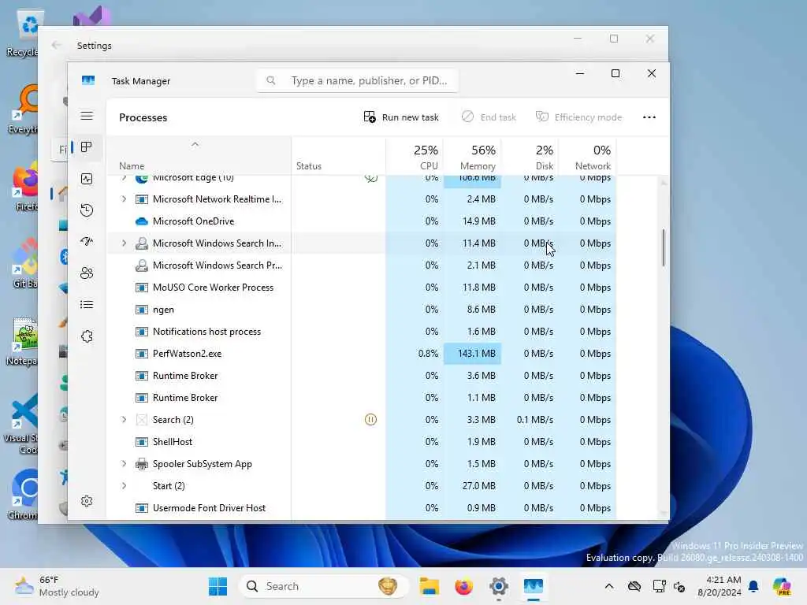Open File Explorer from taskbar
The image size is (807, 605).
(x=429, y=586)
